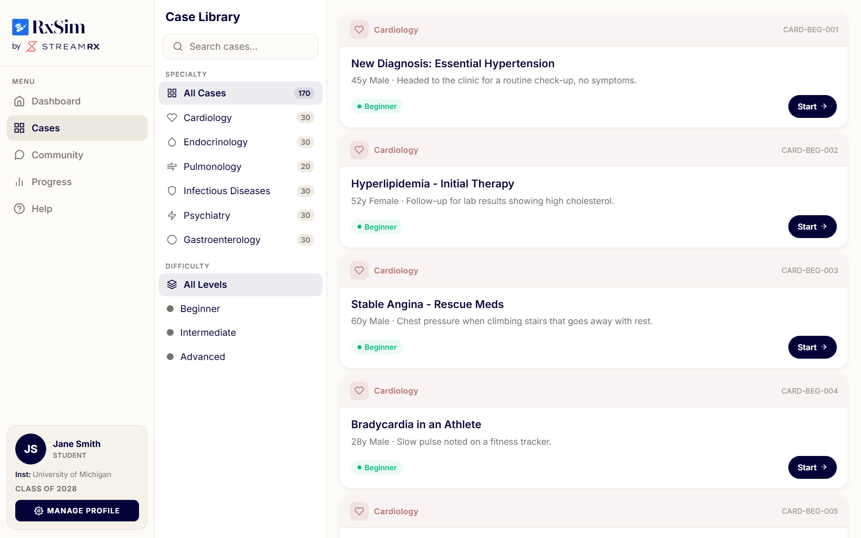Viewport: 861px width, 538px height.
Task: Start the Stable Angina Rescue Meds case
Action: [812, 347]
